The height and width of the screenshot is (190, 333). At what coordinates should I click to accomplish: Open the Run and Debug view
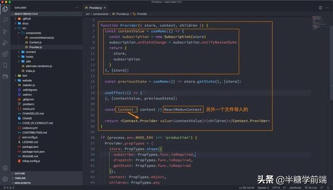point(5,43)
